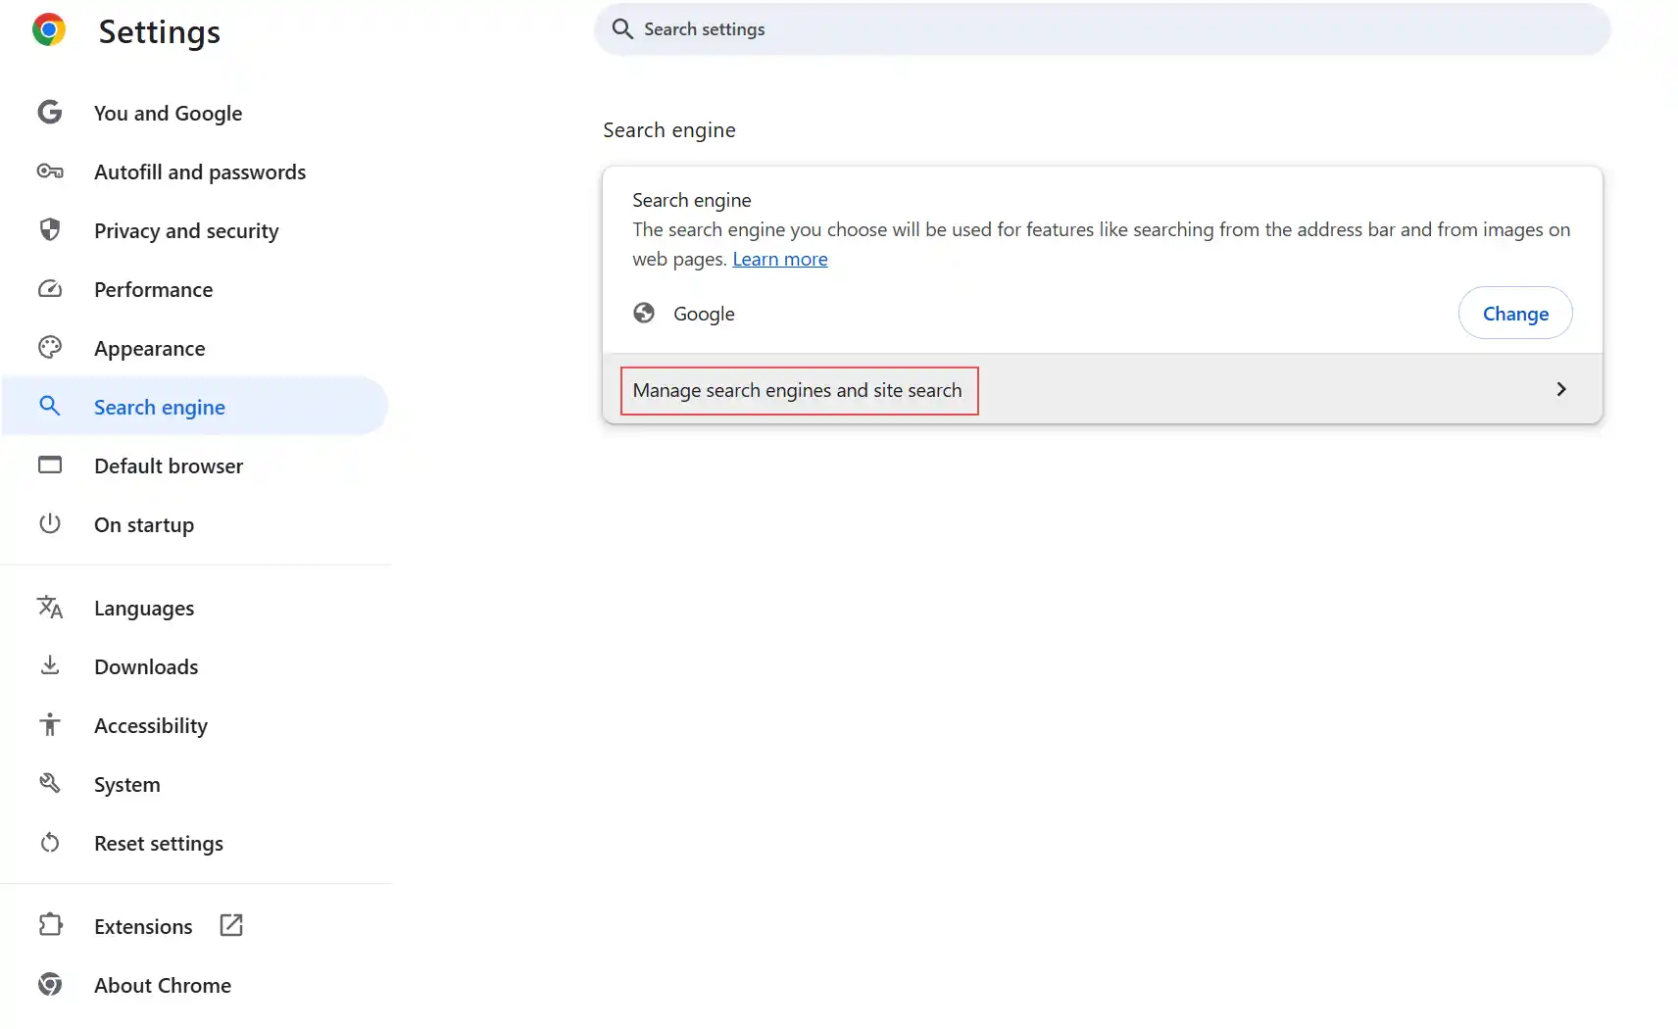Expand Manage search engines chevron arrow
The width and height of the screenshot is (1678, 1029).
[x=1560, y=390]
